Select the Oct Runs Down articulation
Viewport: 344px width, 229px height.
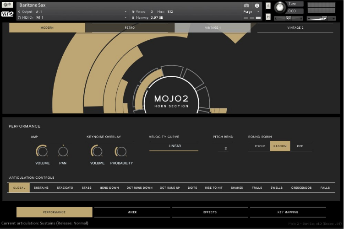[140, 187]
